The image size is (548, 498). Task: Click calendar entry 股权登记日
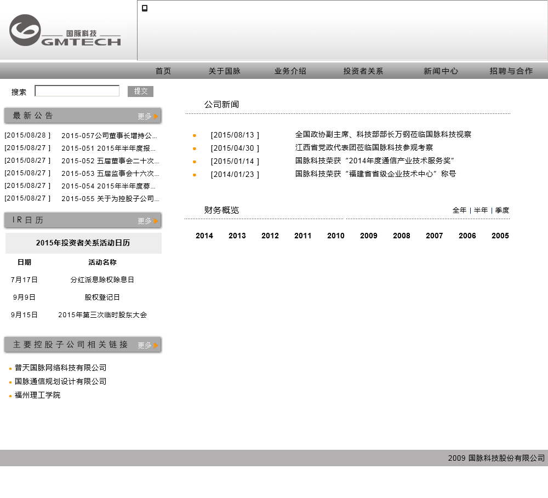102,297
